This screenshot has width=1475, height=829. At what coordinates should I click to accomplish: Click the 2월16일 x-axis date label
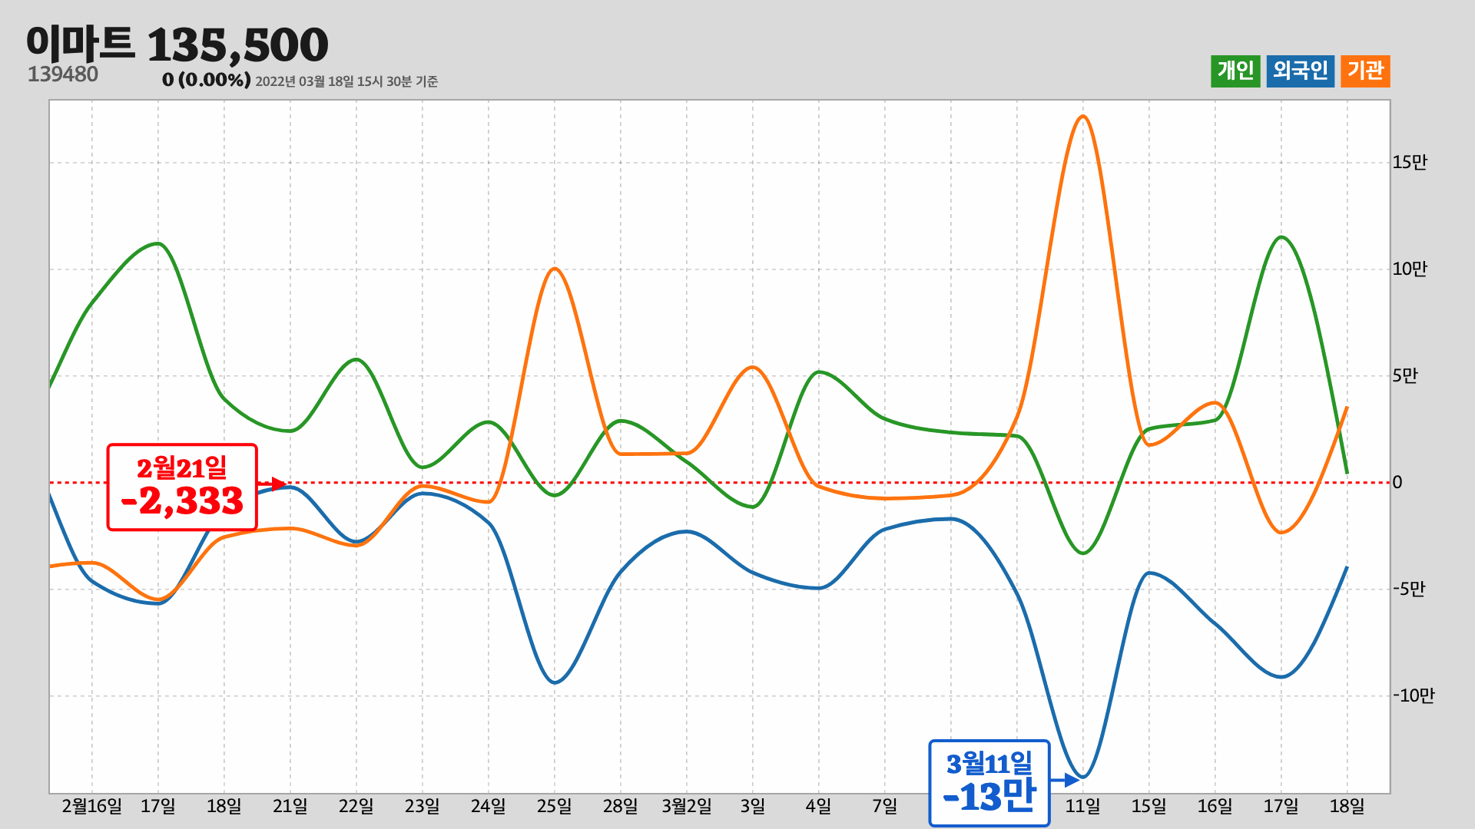tap(91, 806)
